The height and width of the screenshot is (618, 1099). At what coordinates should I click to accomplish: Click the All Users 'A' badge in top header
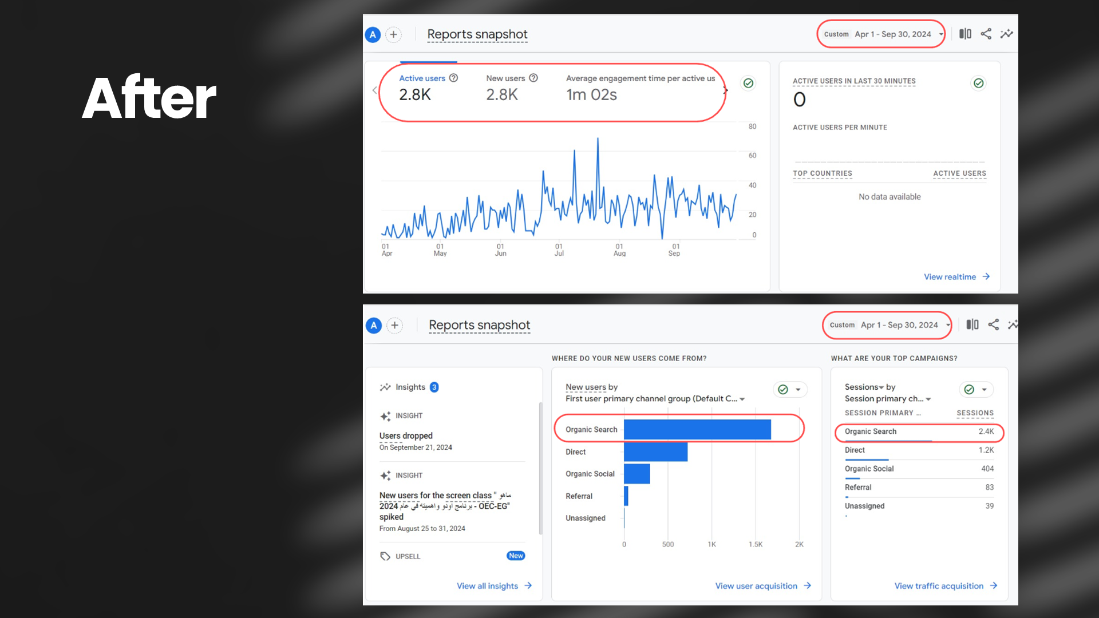coord(373,34)
